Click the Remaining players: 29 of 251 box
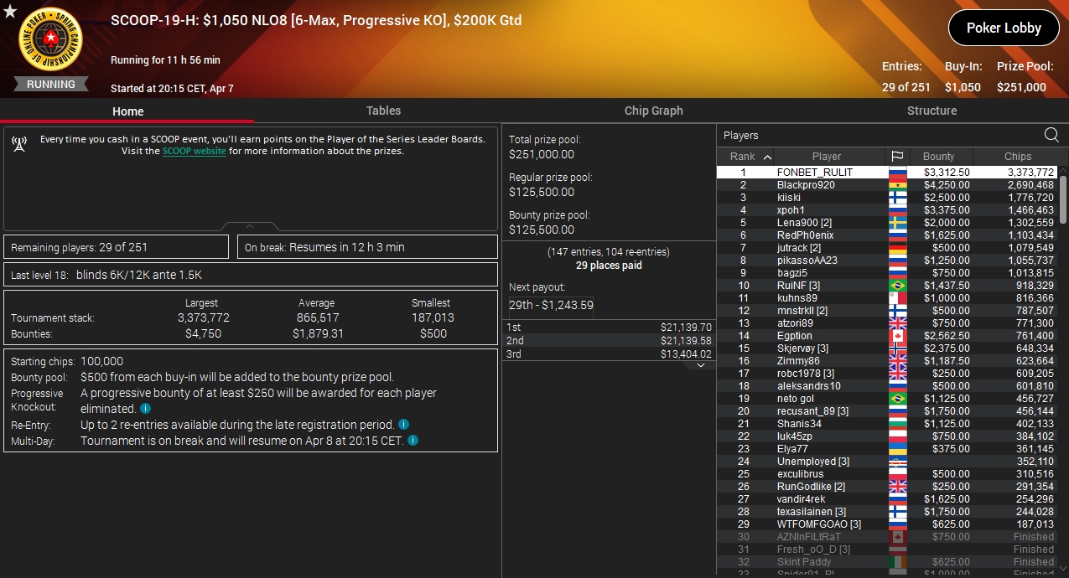Viewport: 1069px width, 578px height. pos(116,247)
